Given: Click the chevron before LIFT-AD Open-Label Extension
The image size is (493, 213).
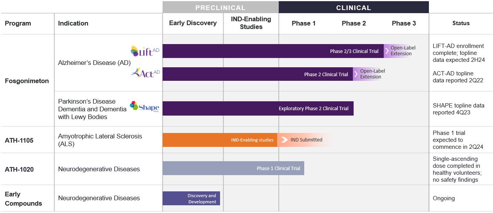Looking at the screenshot, I should (387, 51).
